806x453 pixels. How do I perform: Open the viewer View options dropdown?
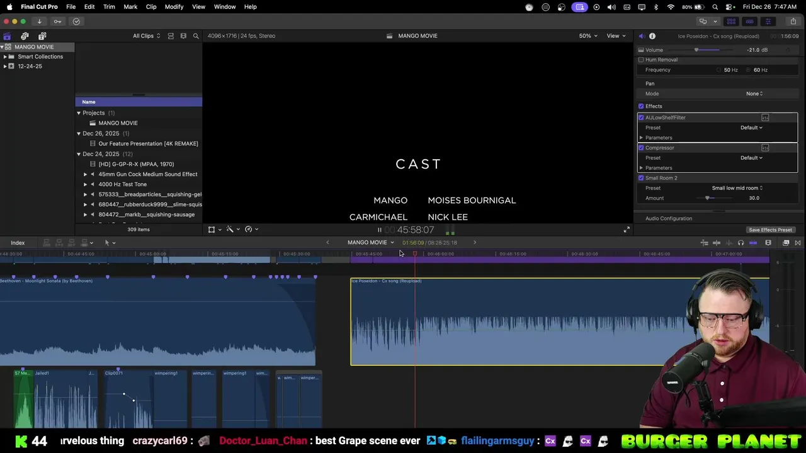[616, 36]
